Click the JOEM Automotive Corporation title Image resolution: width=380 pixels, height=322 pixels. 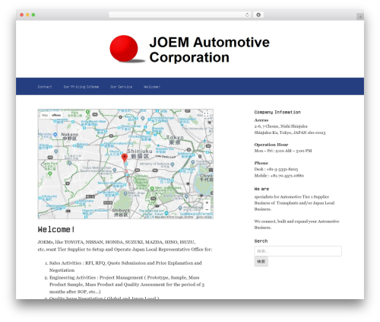pos(209,49)
